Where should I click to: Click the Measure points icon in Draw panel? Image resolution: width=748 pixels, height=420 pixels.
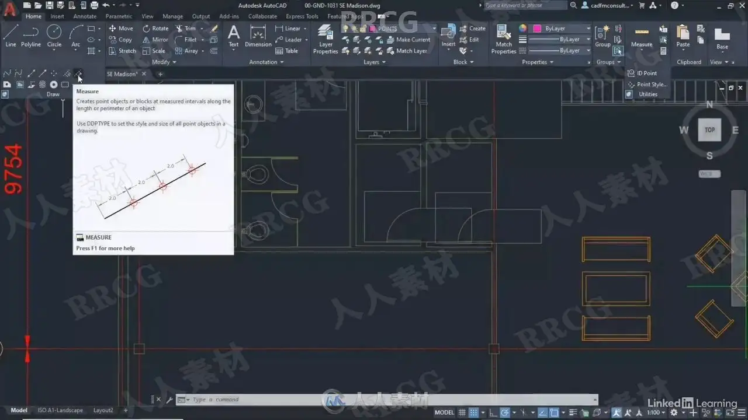point(79,73)
